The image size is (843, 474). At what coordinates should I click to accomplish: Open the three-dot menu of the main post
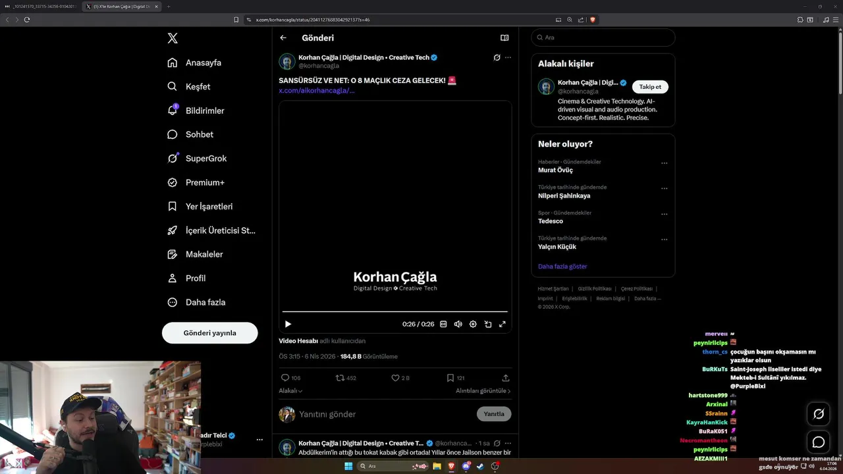(508, 57)
